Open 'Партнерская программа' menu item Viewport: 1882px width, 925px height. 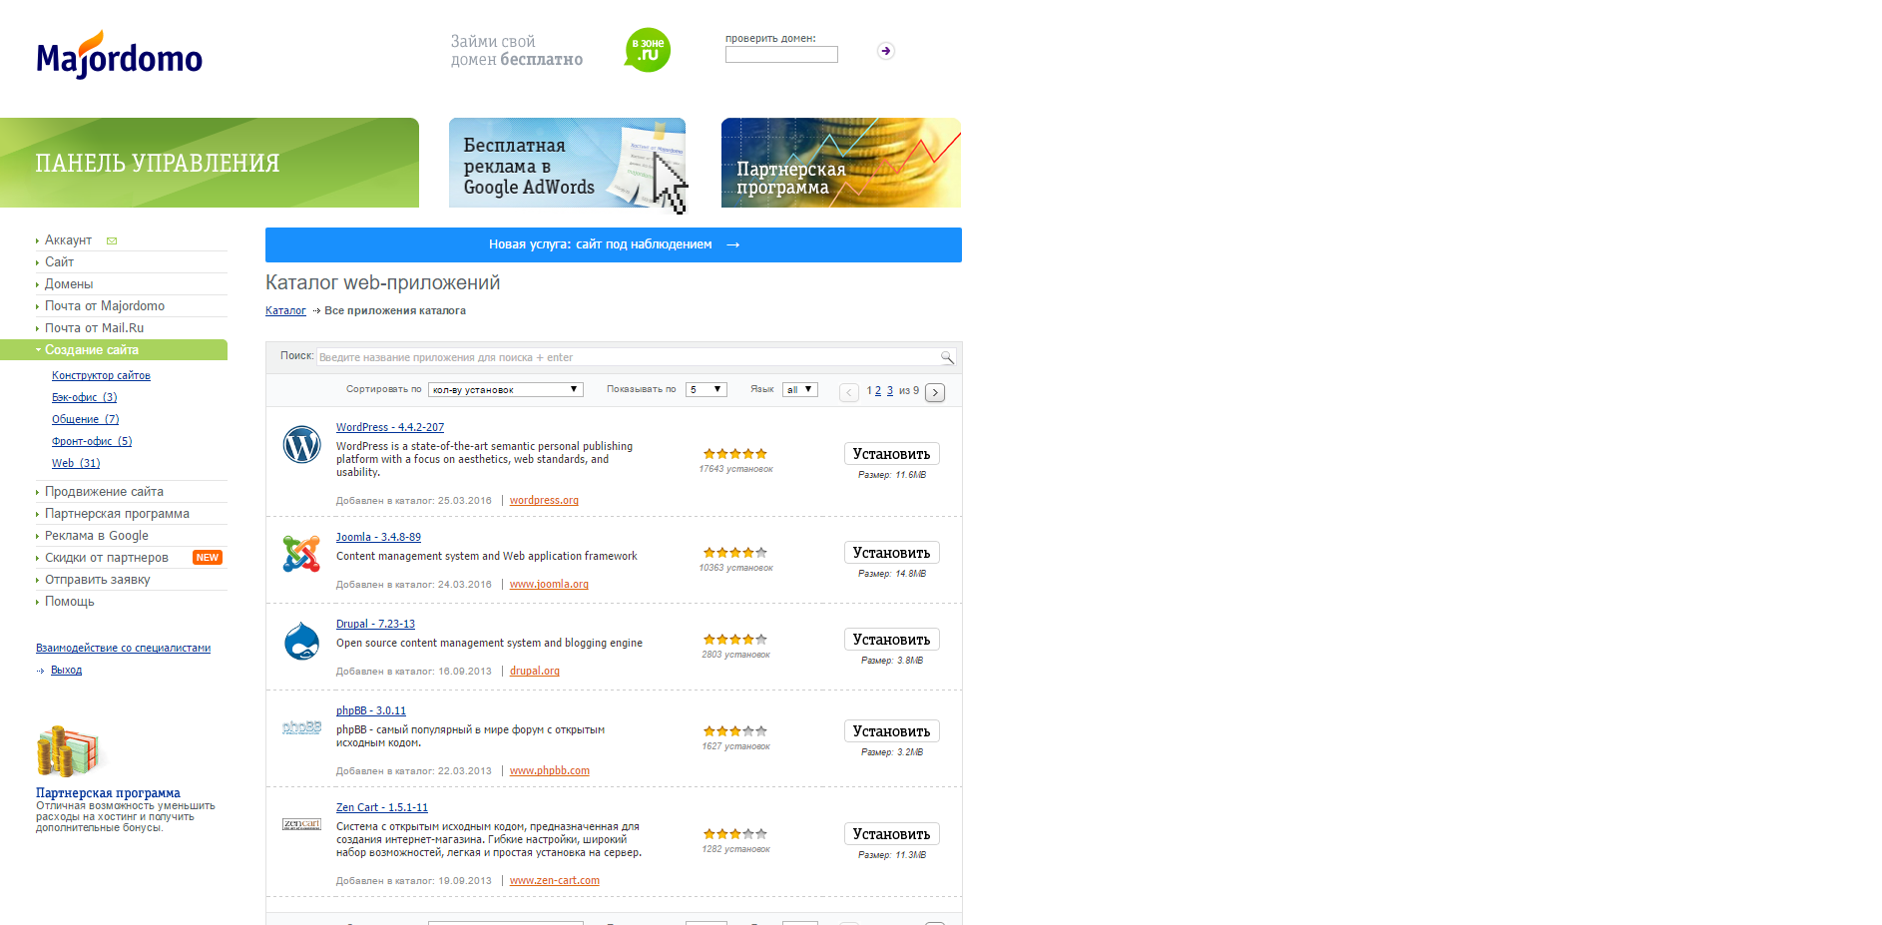(117, 514)
